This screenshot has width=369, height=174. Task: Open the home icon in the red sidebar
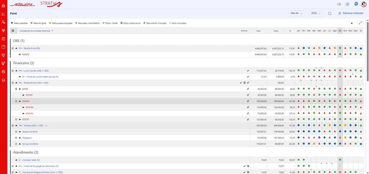[3, 6]
